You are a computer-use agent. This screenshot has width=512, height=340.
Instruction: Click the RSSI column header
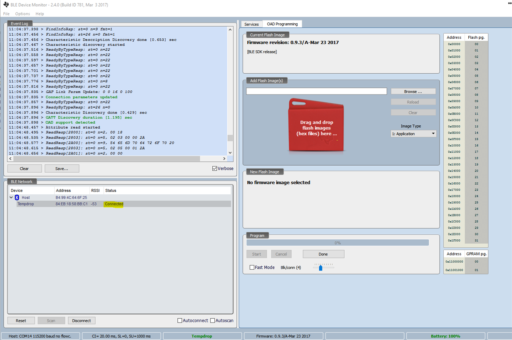[97, 190]
